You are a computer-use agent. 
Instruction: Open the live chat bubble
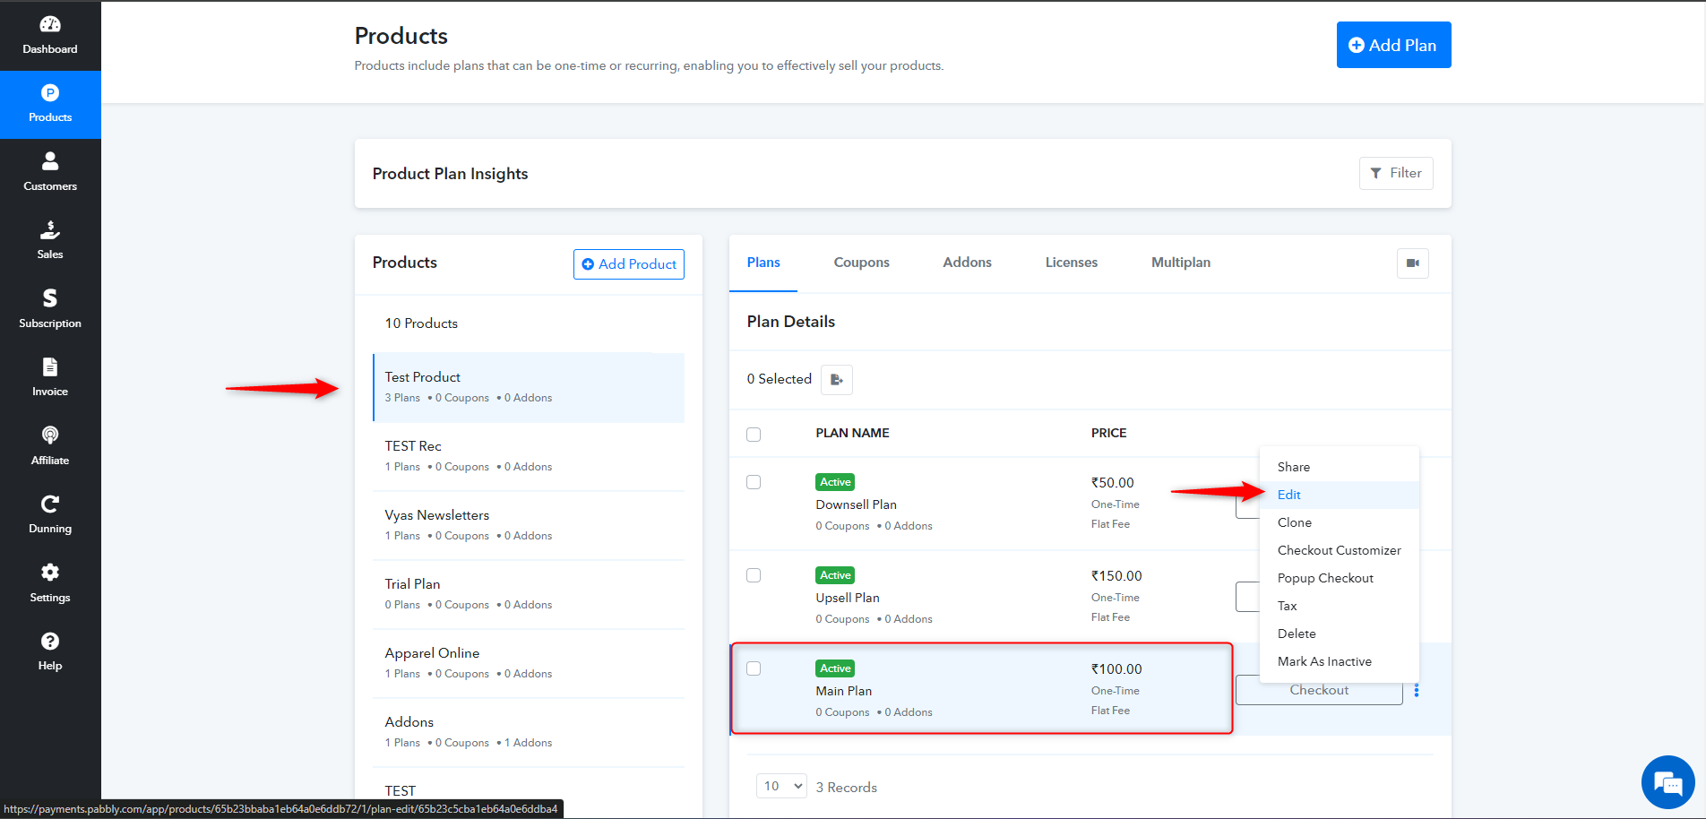click(x=1667, y=782)
